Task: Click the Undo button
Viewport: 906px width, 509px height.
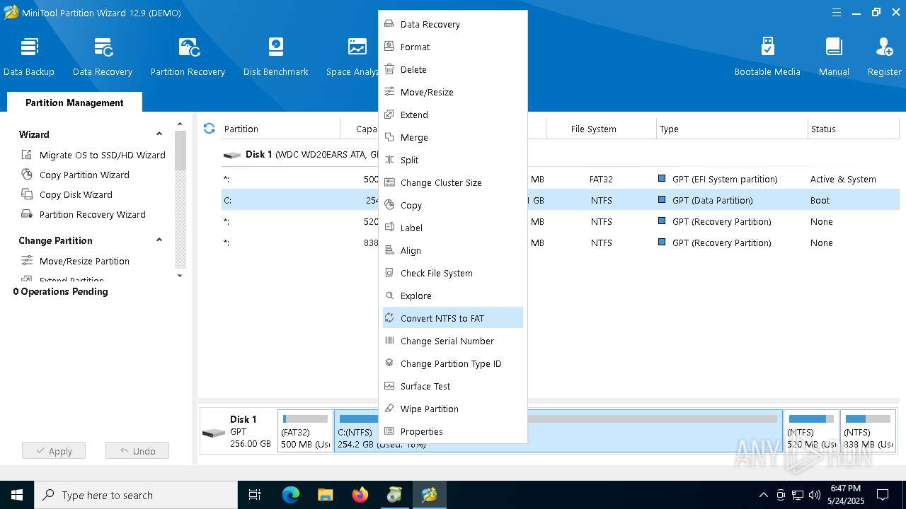Action: pyautogui.click(x=137, y=451)
